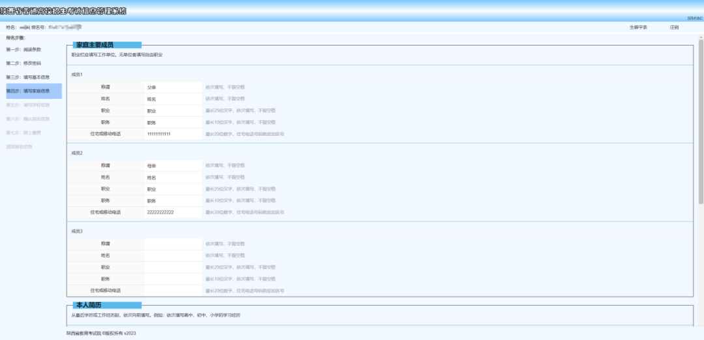Select 第四步：填写家庭信息 step
Screen dimensions: 704x340
(27, 91)
